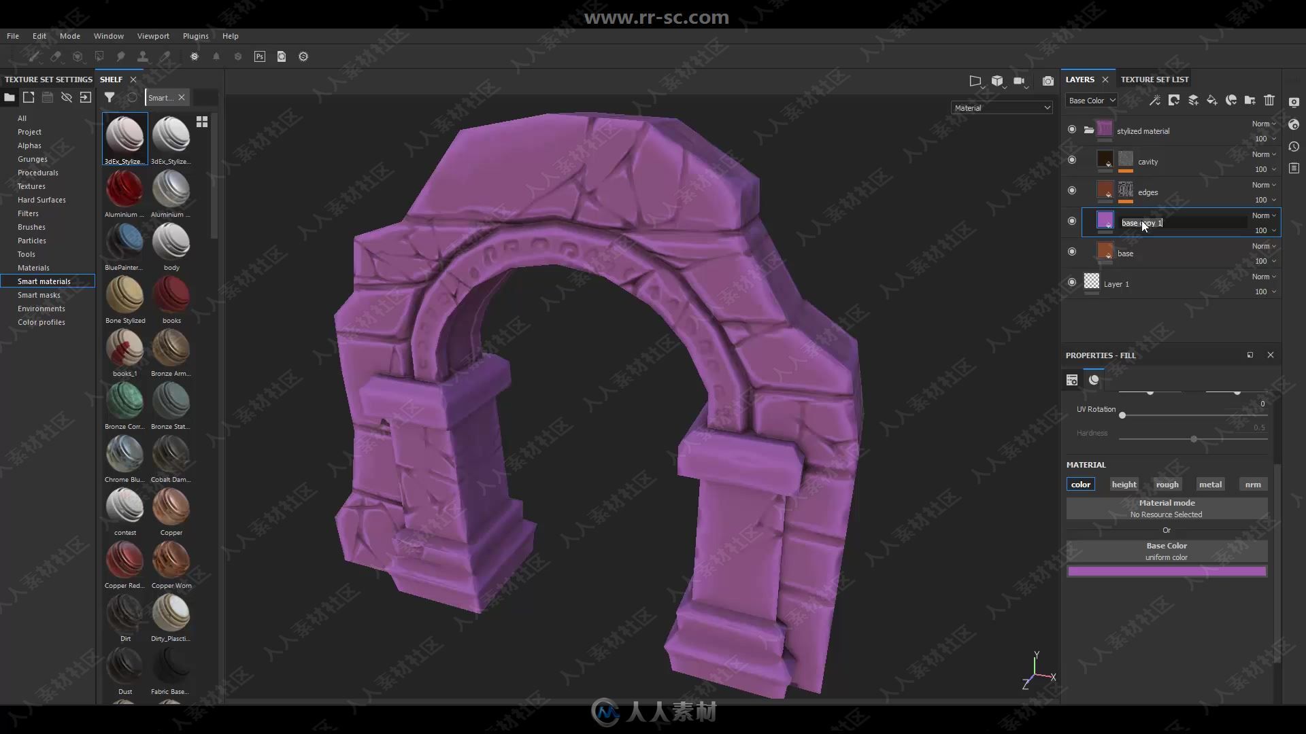This screenshot has width=1306, height=734.
Task: Select the Viewport menu item
Action: pos(153,35)
